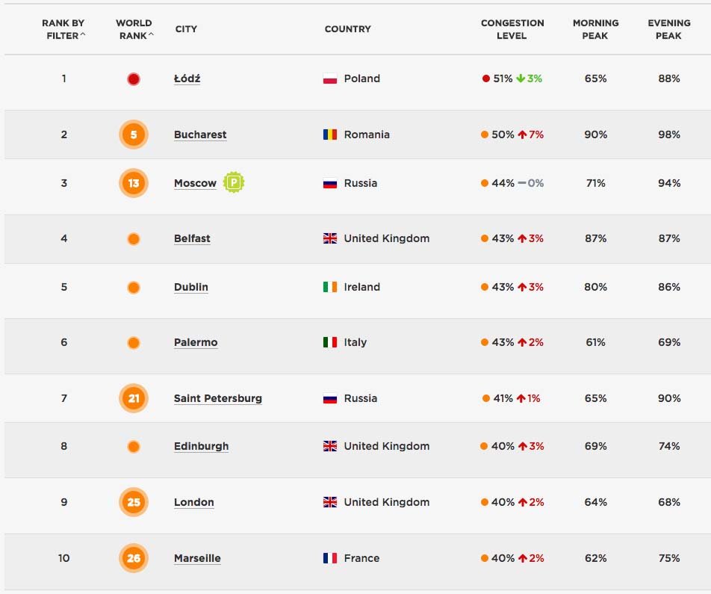
Task: Click the Romania flag icon
Action: [x=330, y=135]
